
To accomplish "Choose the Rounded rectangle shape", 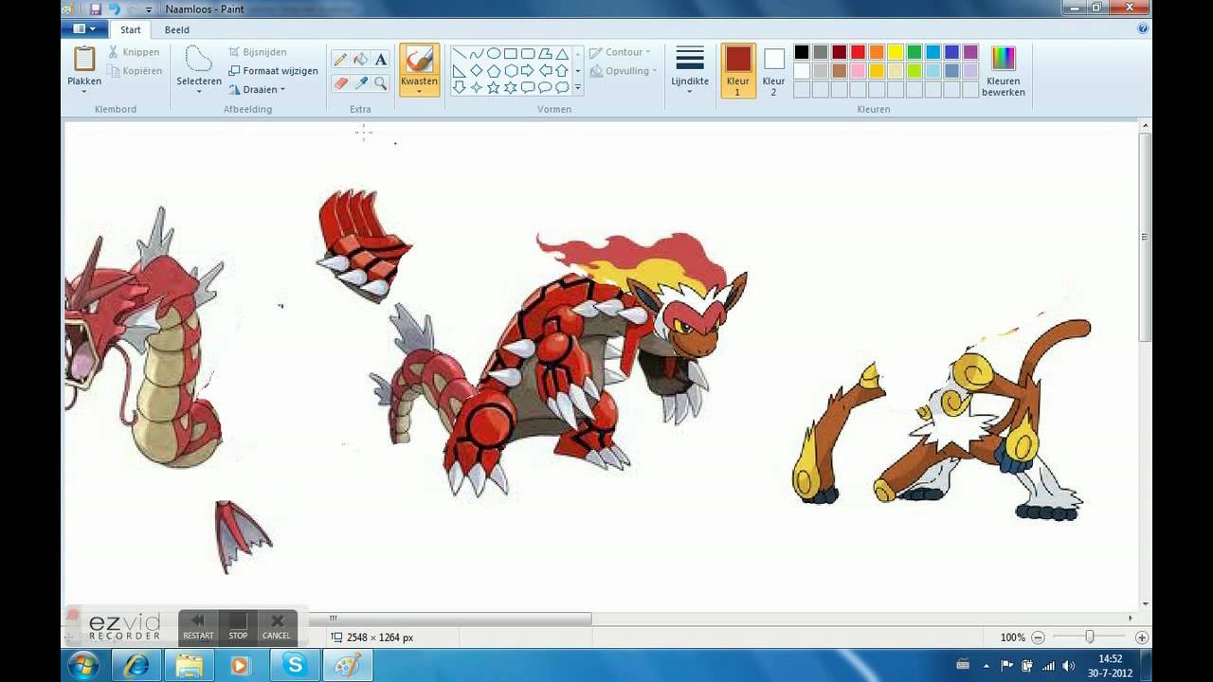I will [x=528, y=54].
